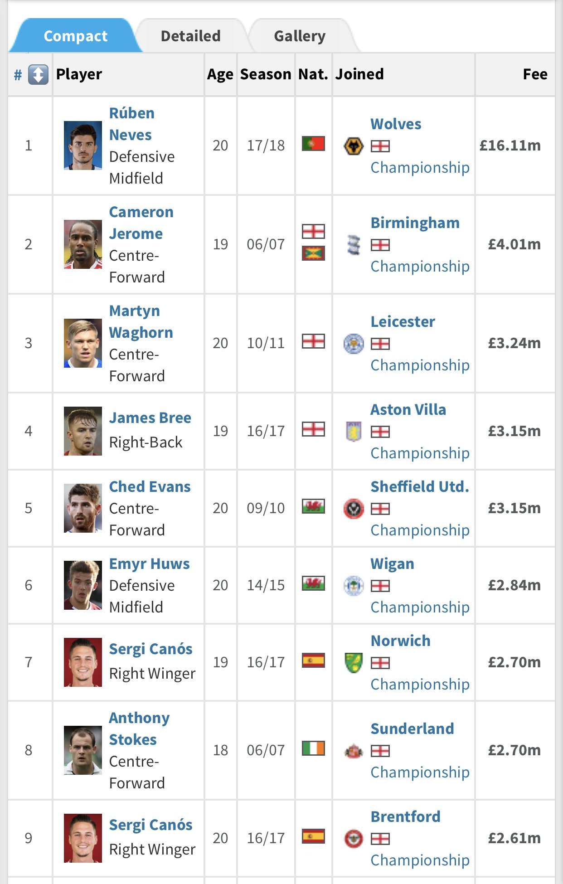563x884 pixels.
Task: Open the Sunderland club link
Action: click(412, 729)
